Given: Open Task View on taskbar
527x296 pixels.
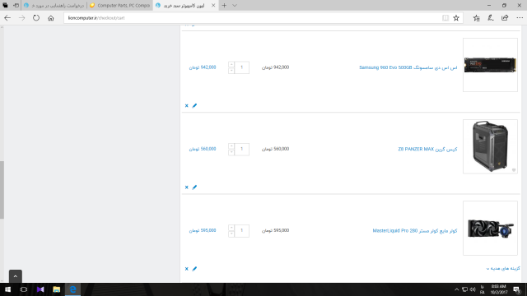Looking at the screenshot, I should [x=24, y=289].
